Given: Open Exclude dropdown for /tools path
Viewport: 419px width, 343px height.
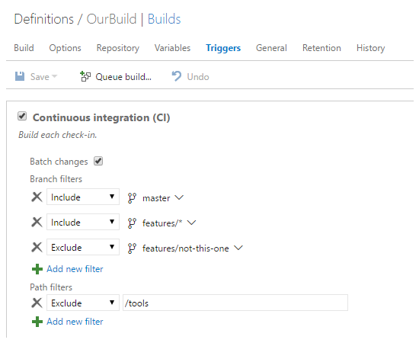Looking at the screenshot, I should (x=83, y=303).
